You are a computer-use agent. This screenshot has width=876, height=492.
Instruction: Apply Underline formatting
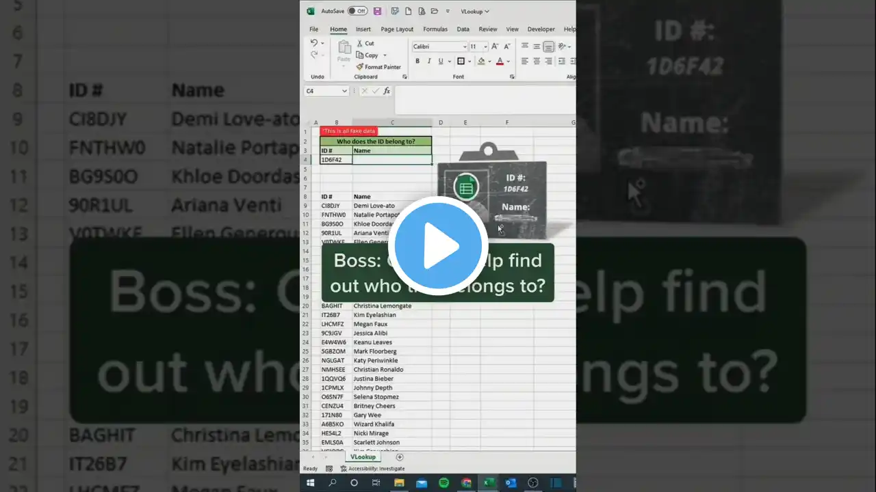(x=441, y=61)
